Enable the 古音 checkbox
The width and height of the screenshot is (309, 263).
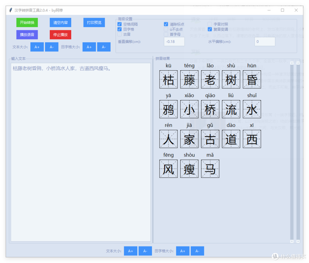(119, 35)
